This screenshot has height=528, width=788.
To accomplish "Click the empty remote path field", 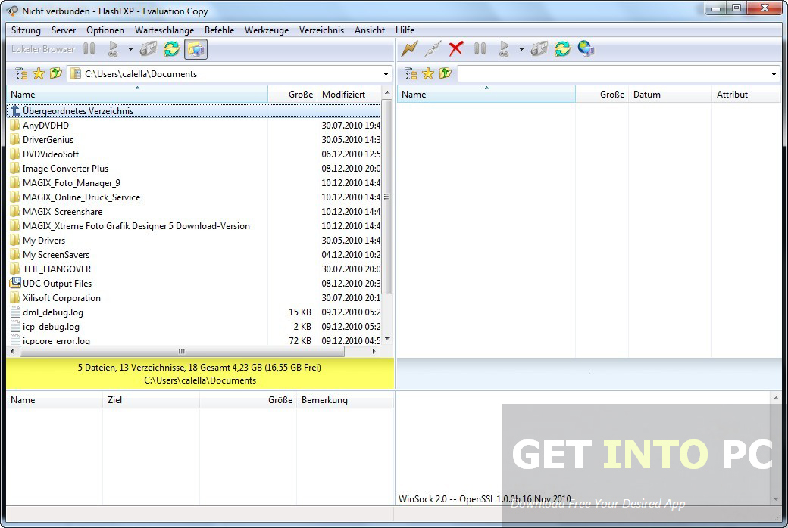I will pyautogui.click(x=613, y=74).
